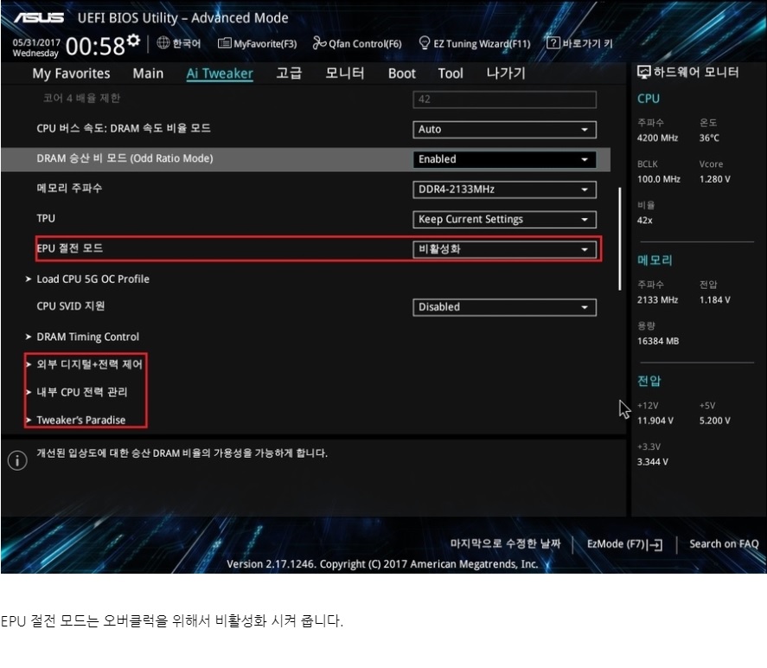The image size is (767, 668).
Task: Click the clock settings gear icon
Action: [x=133, y=40]
